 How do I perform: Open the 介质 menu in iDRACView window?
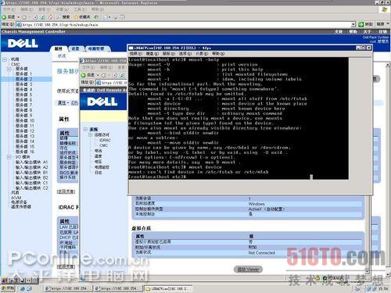point(202,54)
